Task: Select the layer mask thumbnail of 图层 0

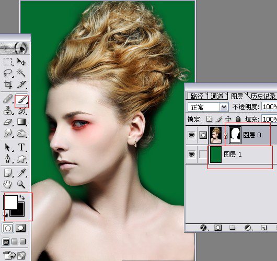Action: (235, 135)
